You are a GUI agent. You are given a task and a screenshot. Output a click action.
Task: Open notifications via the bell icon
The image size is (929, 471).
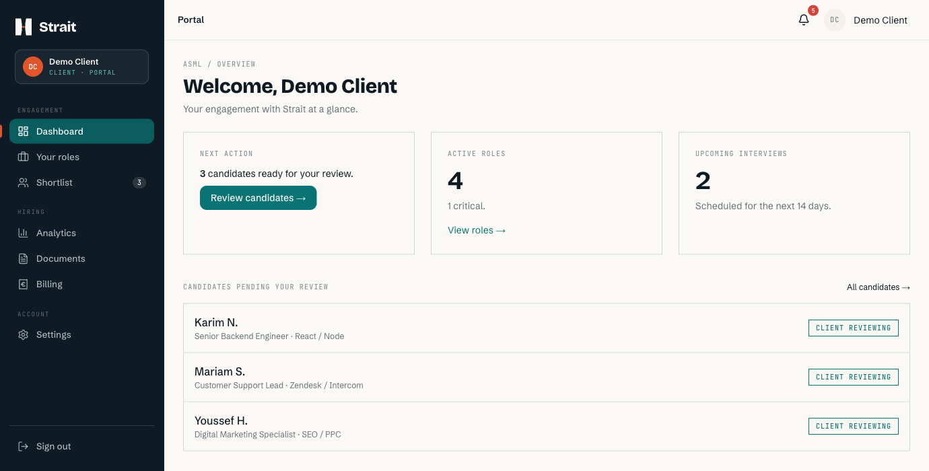(x=804, y=20)
